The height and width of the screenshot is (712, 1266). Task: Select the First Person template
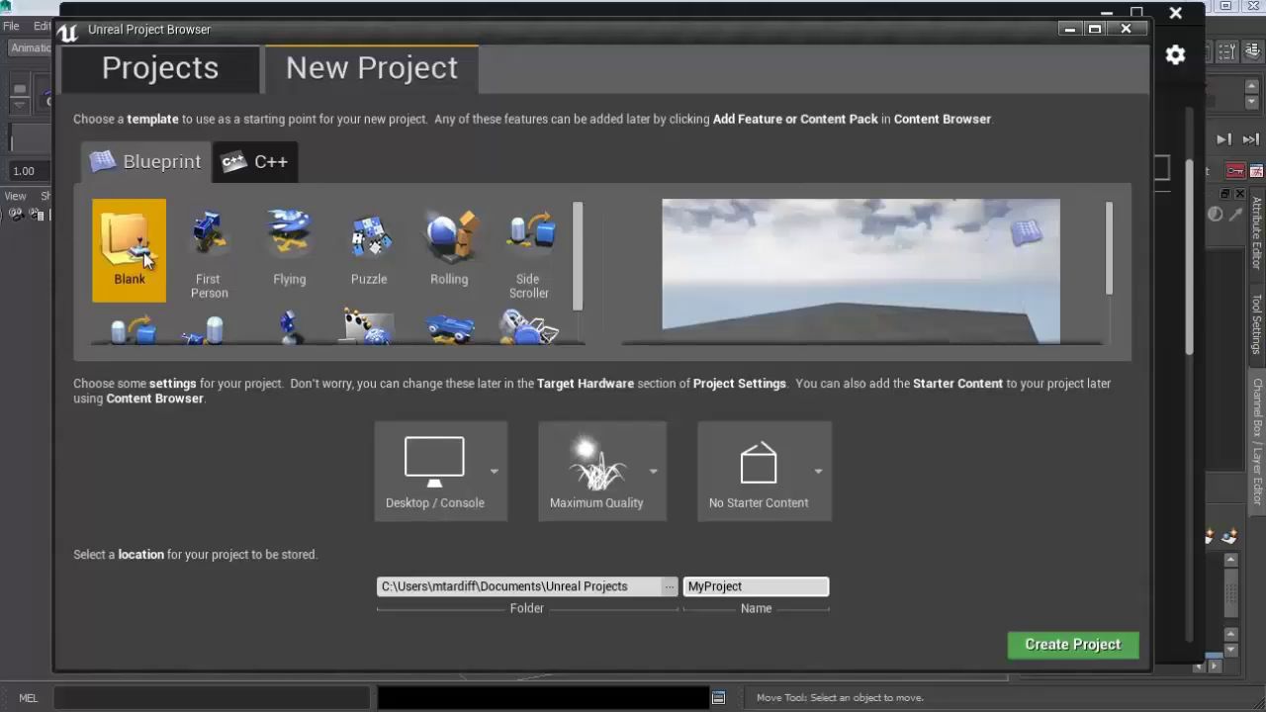tap(209, 252)
